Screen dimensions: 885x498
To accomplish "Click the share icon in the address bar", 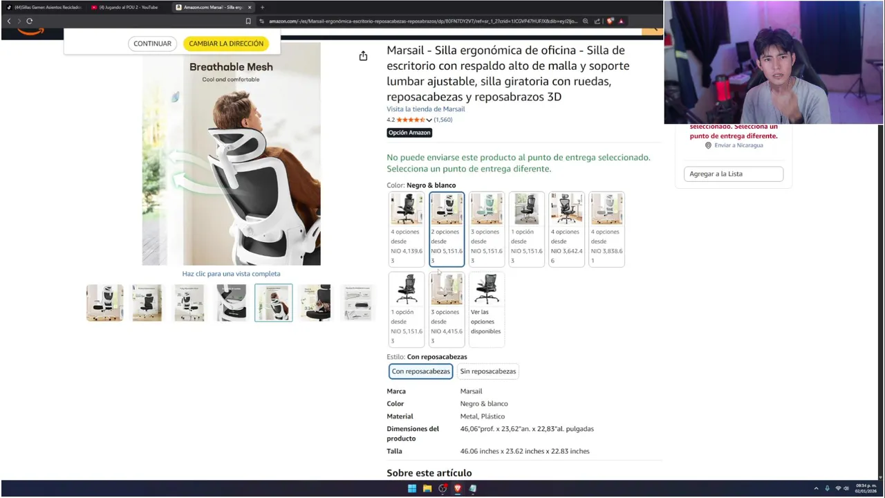I will coord(597,21).
